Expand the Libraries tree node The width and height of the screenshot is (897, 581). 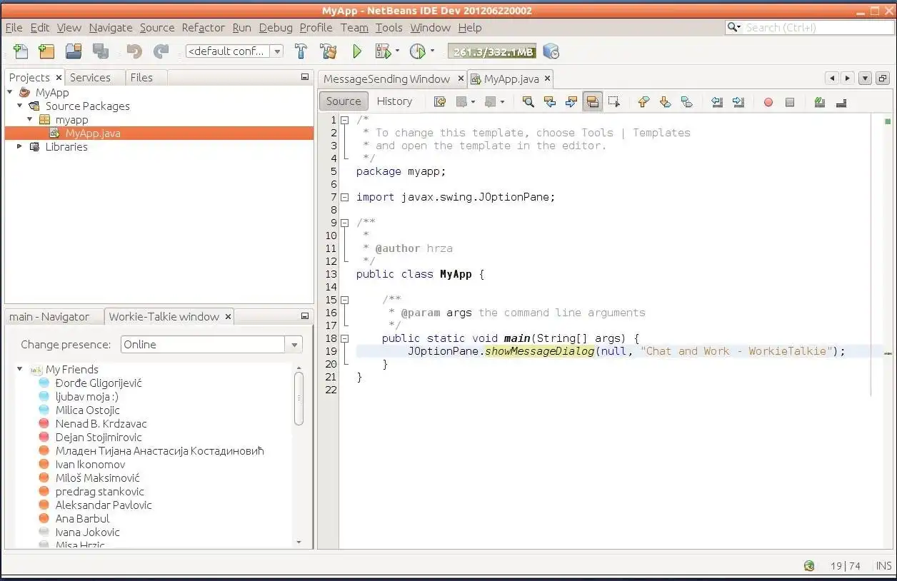19,147
